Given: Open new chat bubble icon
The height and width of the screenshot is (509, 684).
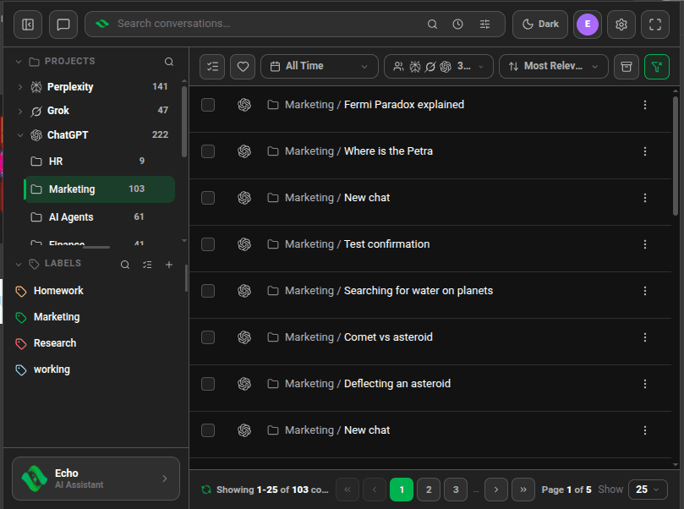Looking at the screenshot, I should 63,25.
